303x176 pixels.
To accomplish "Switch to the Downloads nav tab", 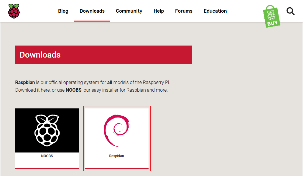I will pyautogui.click(x=92, y=11).
